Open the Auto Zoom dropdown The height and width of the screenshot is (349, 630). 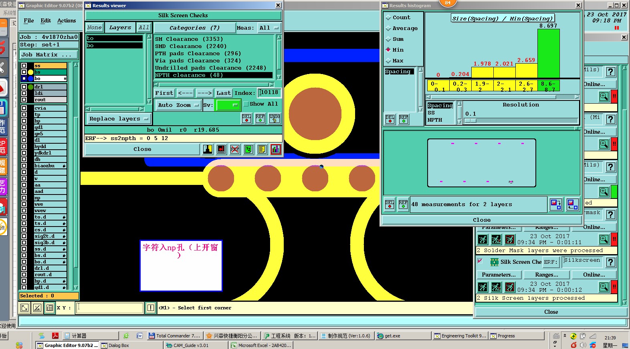point(178,105)
